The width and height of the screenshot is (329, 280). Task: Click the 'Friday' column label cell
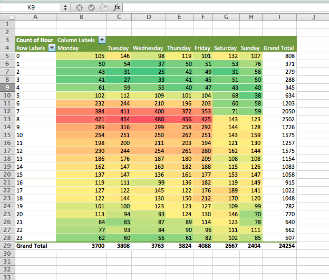click(203, 48)
